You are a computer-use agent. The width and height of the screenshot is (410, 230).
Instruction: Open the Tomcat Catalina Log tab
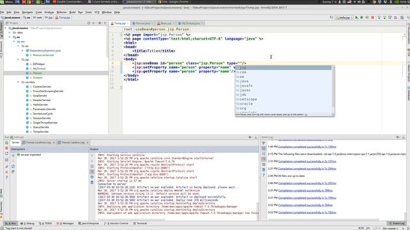(x=72, y=142)
